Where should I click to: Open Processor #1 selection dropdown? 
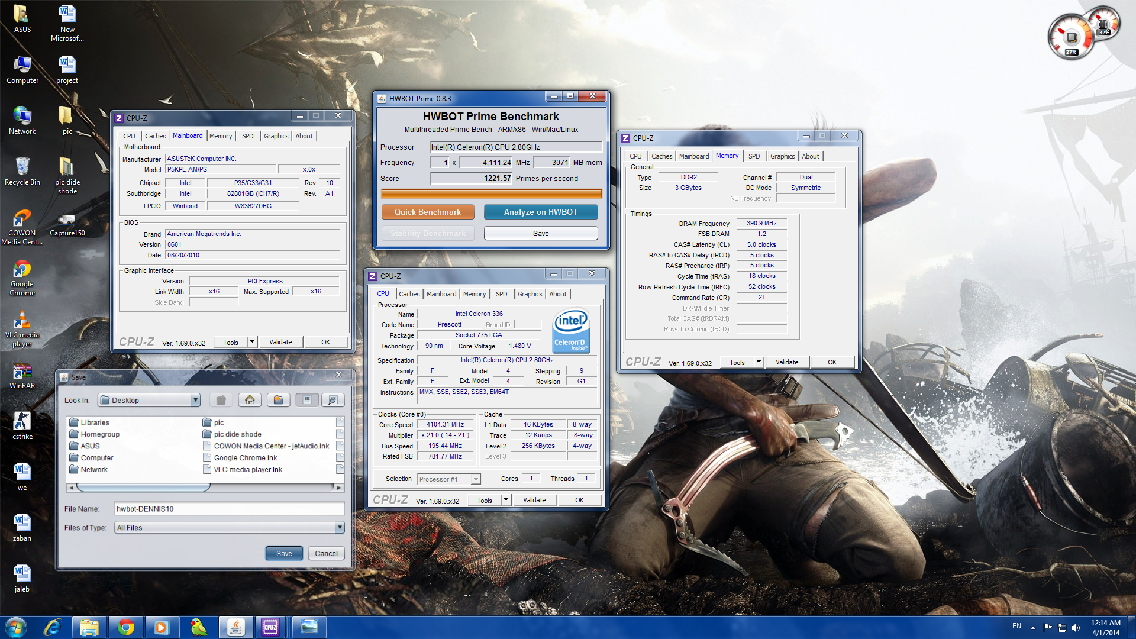pos(449,479)
